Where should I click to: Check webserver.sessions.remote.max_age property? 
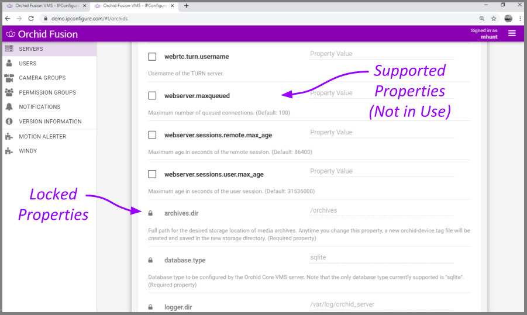[152, 135]
